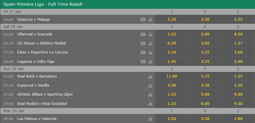Select Barcelona away win odds 1.25

238,76
